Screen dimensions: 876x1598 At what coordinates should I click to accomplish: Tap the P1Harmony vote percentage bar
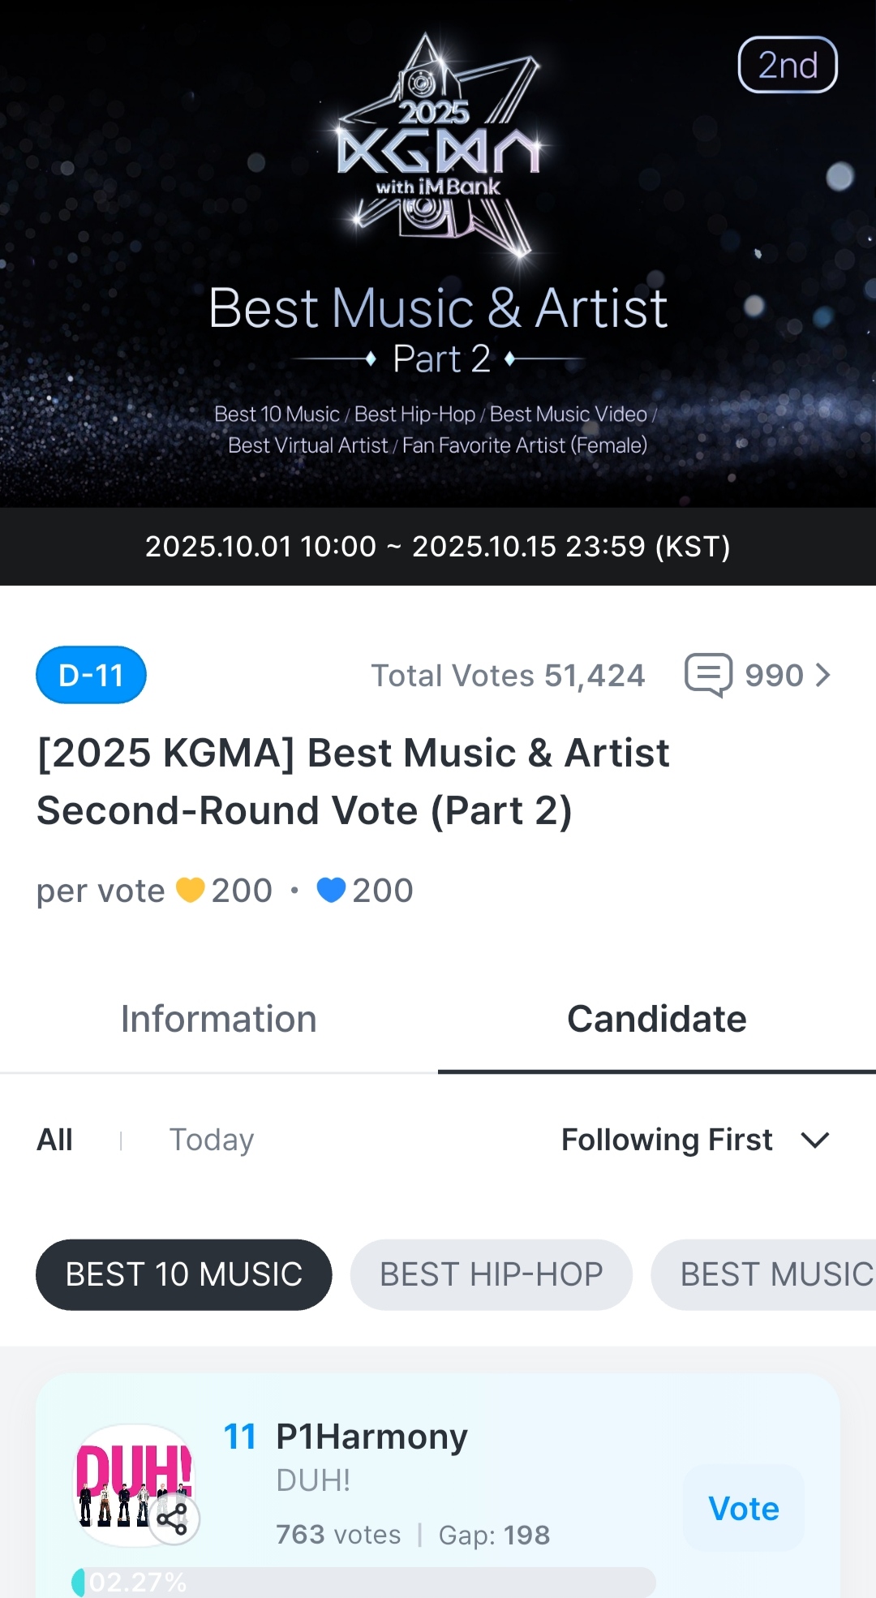point(365,1582)
